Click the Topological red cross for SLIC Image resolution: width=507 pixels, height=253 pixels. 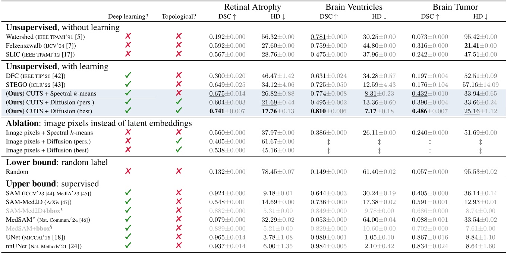(x=179, y=54)
